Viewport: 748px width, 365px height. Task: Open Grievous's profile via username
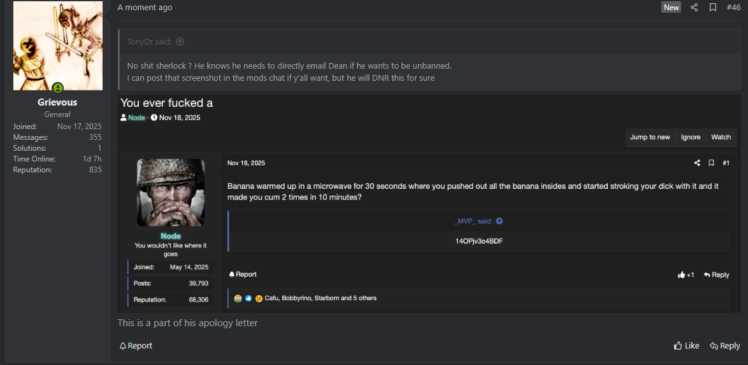tap(57, 102)
